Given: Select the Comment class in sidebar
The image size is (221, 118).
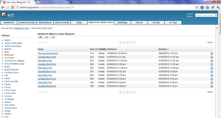Looking at the screenshot, I should [x=9, y=58].
